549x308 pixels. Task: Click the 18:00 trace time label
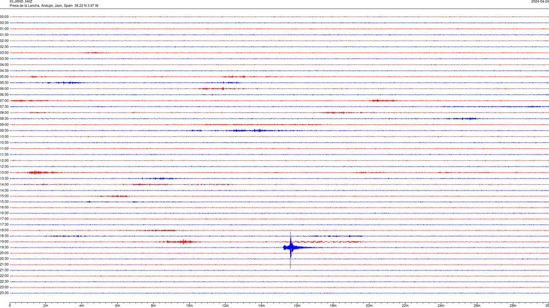(x=4, y=230)
